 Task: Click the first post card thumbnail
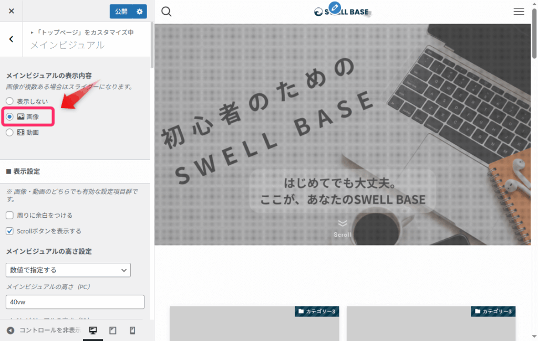(x=255, y=324)
